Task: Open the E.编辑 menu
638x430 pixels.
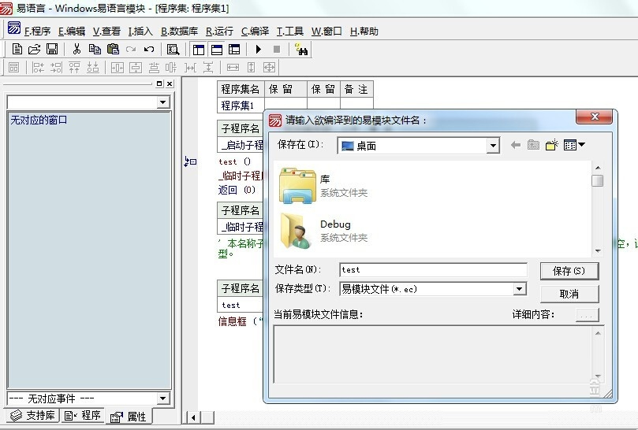Action: coord(72,32)
